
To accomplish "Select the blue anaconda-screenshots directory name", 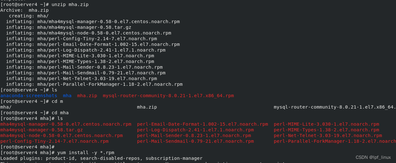I will click(28, 96).
